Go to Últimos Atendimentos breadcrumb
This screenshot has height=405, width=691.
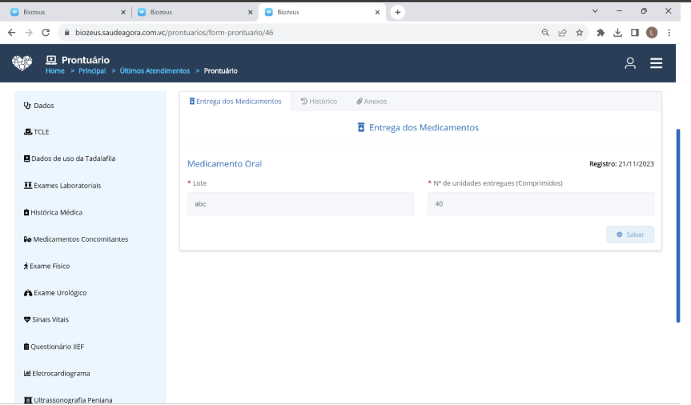point(155,71)
